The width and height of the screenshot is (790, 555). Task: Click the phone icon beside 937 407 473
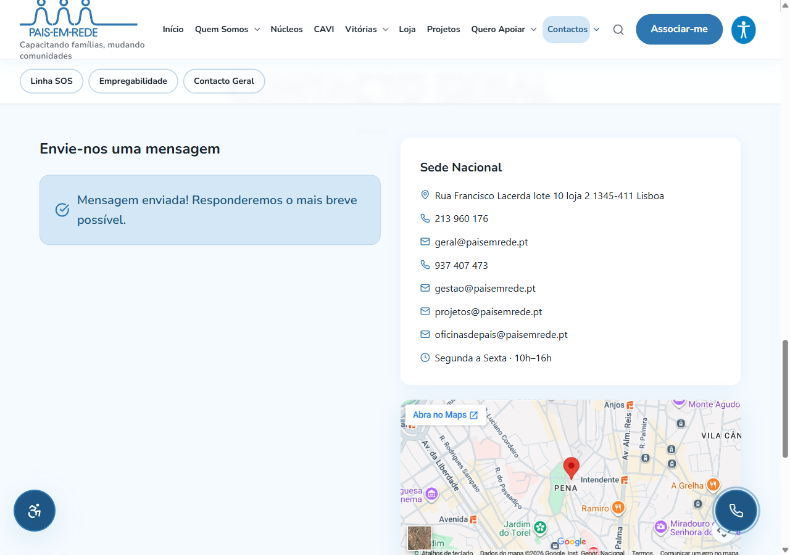(425, 265)
